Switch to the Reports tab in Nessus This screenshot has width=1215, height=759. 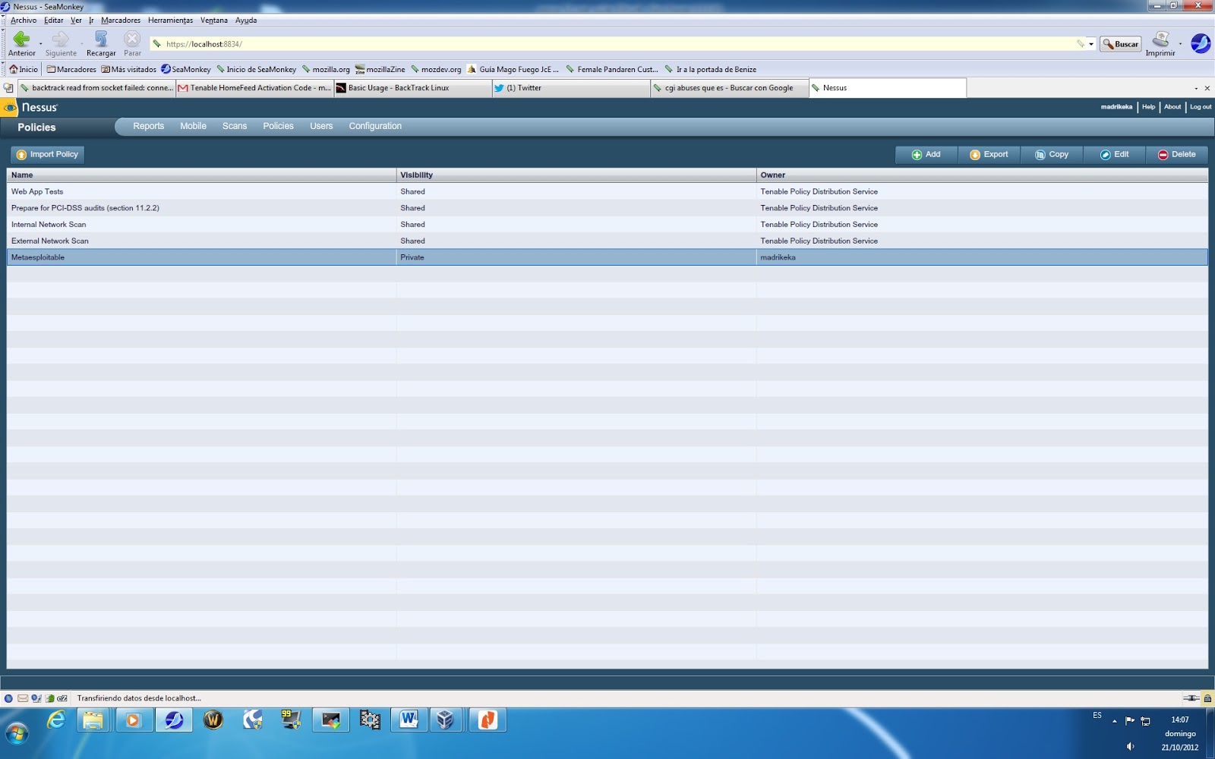click(149, 126)
